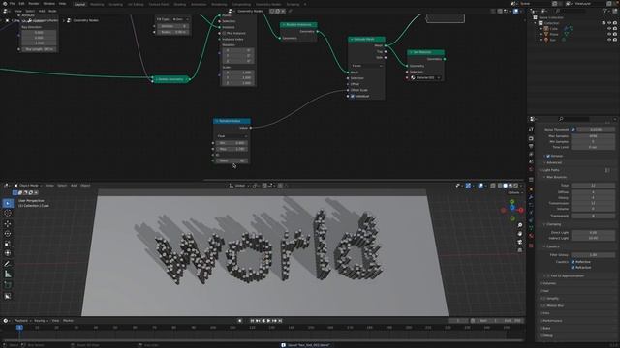Screen dimensions: 620x348
Task: Hide the Sun object in outliner
Action: coord(609,40)
